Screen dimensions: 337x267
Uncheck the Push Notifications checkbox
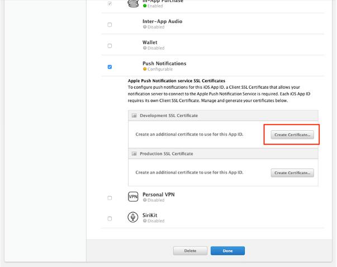[x=110, y=67]
